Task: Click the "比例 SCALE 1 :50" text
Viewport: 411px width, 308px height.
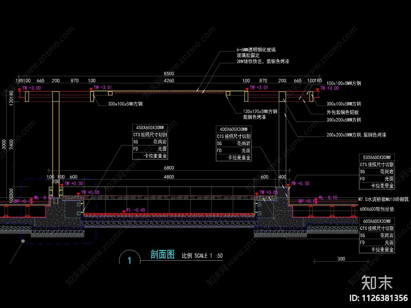Action: [x=202, y=256]
